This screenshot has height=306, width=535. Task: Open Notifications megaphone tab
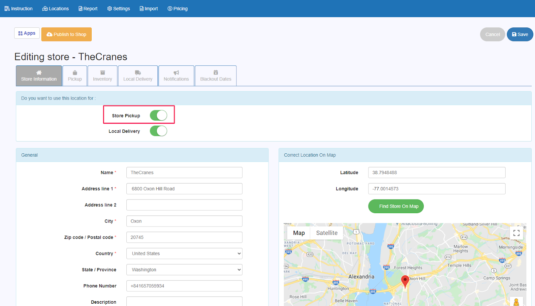tap(176, 76)
